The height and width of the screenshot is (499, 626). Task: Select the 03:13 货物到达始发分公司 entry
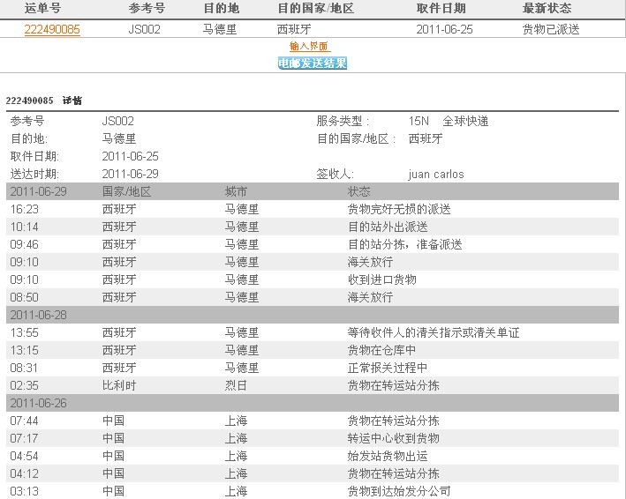pyautogui.click(x=399, y=491)
